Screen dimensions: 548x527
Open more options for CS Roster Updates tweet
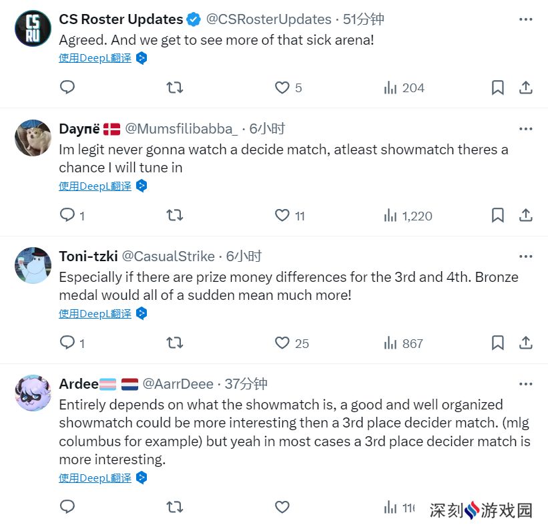coord(525,19)
